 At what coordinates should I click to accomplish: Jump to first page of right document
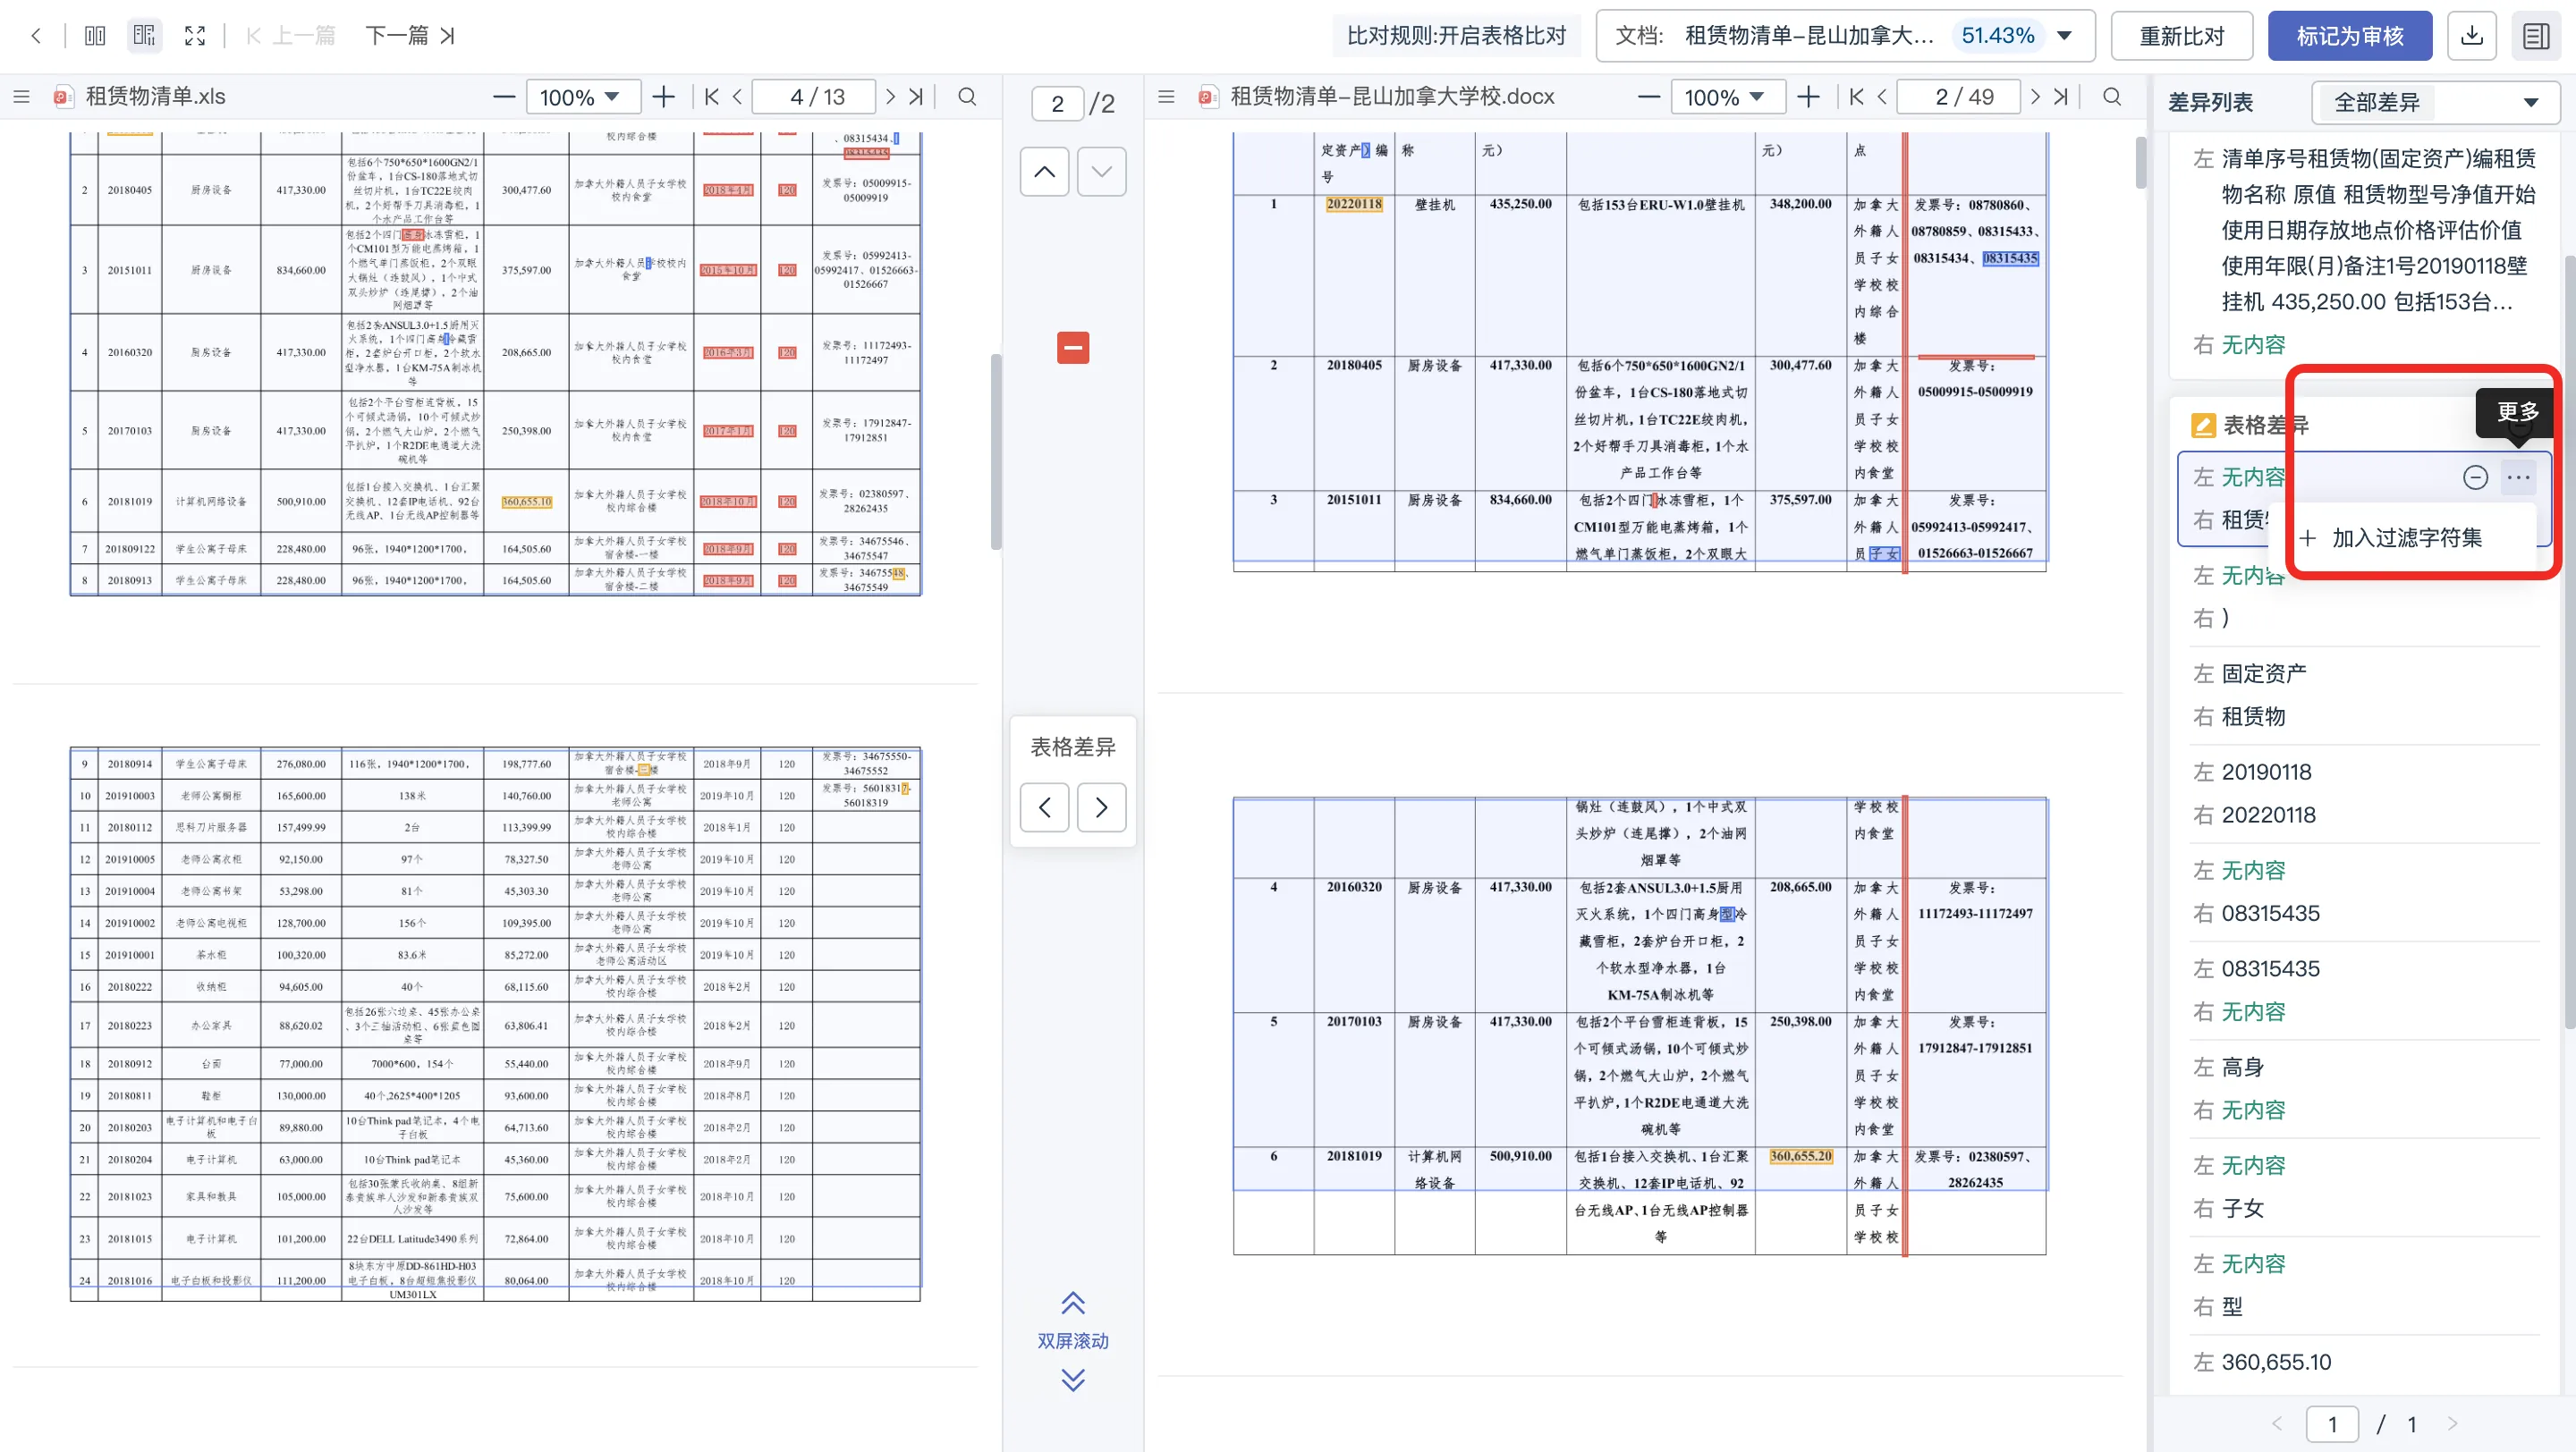[1856, 97]
